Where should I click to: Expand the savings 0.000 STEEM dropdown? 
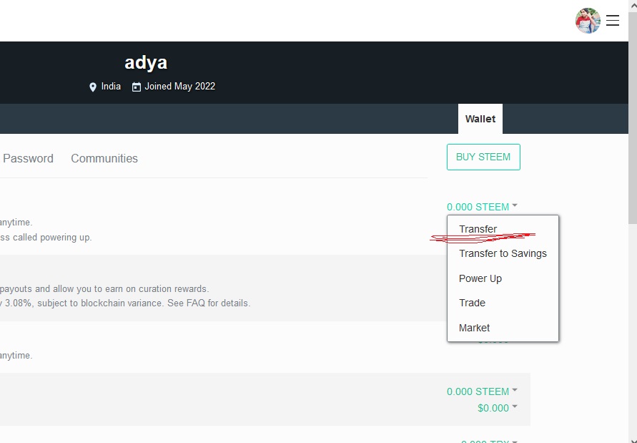[x=482, y=391]
